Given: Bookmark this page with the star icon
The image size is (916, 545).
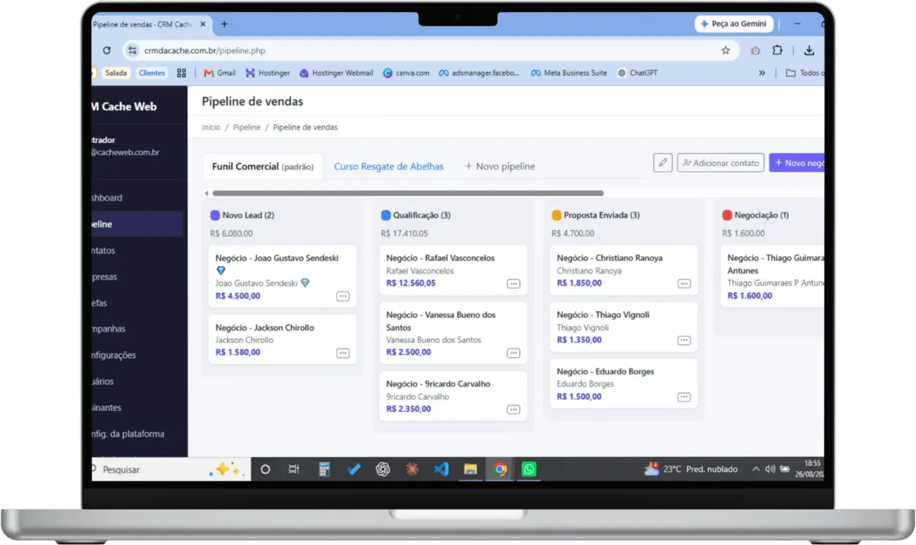Looking at the screenshot, I should tap(725, 51).
